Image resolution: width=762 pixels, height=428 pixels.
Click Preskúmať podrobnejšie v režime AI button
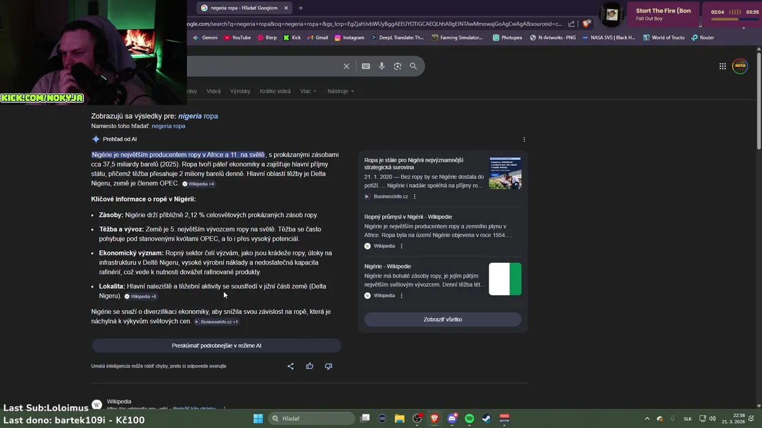click(x=217, y=345)
